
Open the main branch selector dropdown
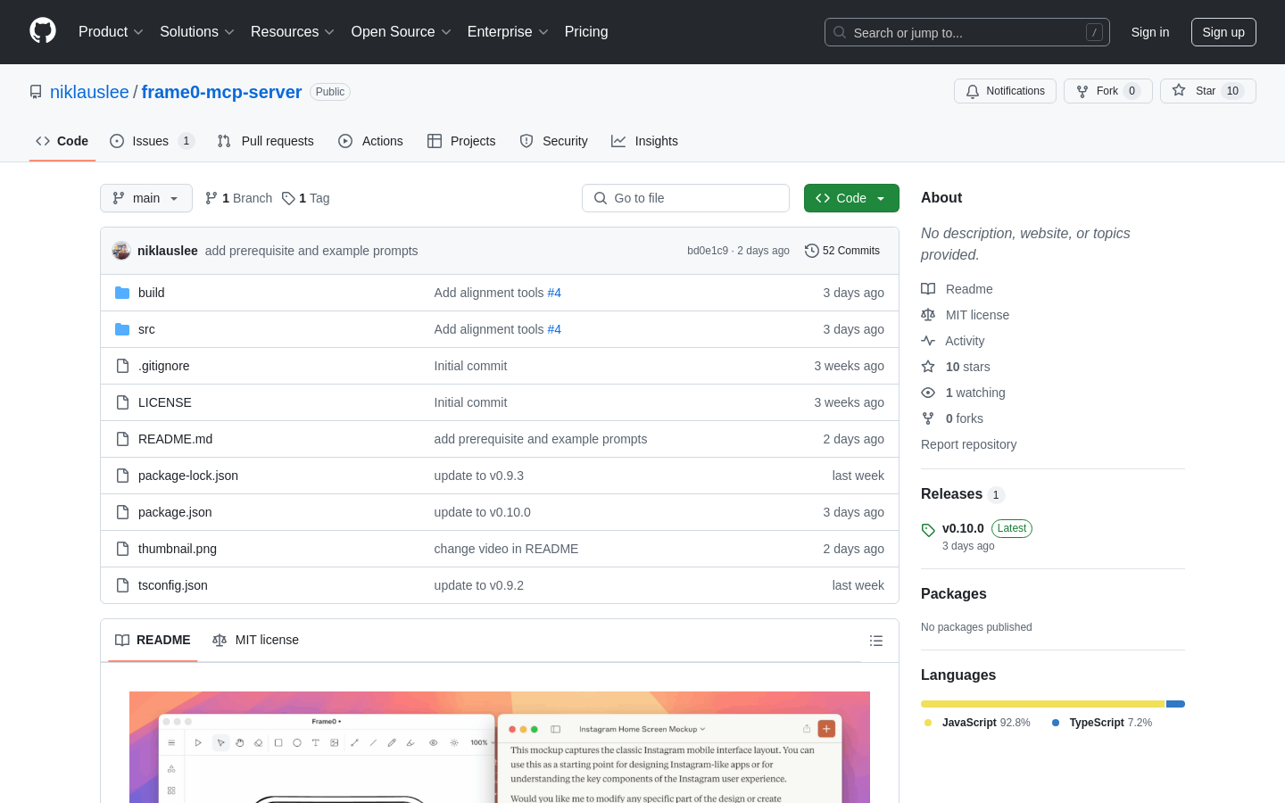click(146, 198)
